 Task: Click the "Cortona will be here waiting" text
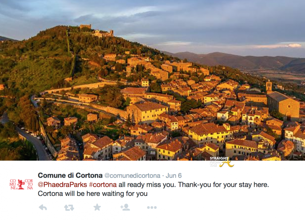click(93, 194)
